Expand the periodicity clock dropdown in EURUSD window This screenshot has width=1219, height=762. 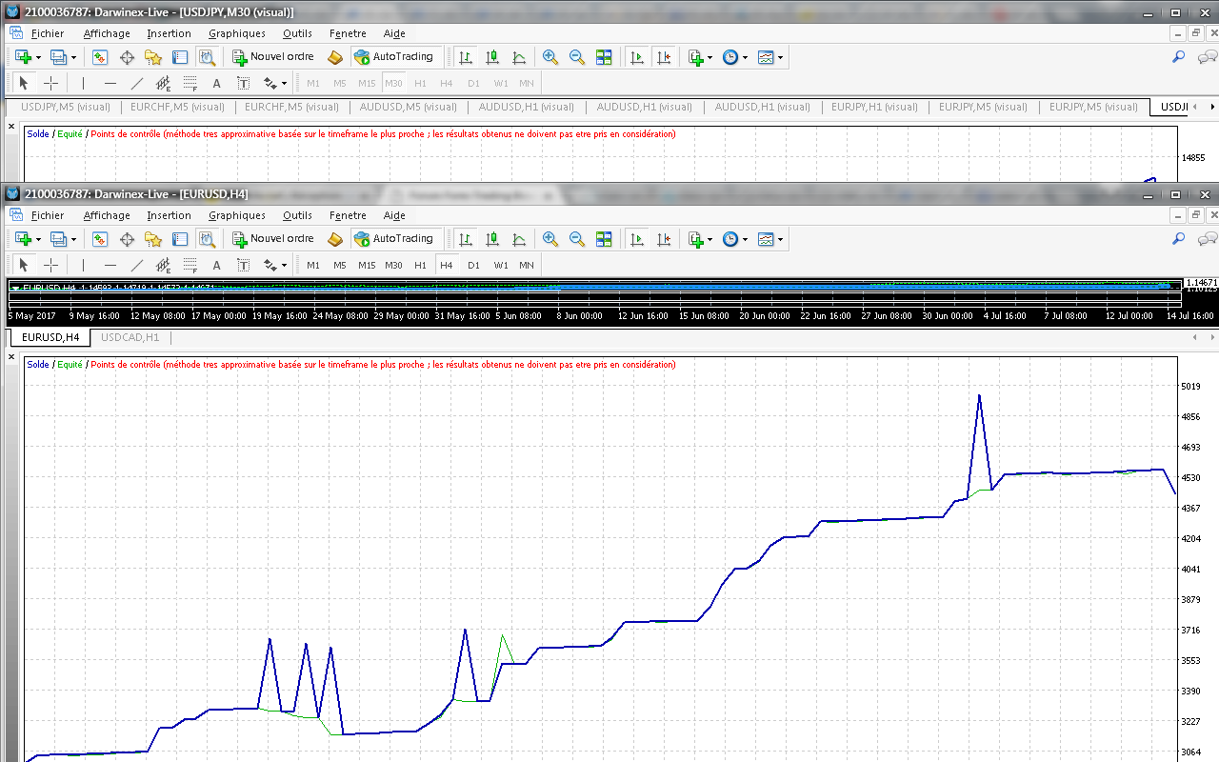[744, 240]
